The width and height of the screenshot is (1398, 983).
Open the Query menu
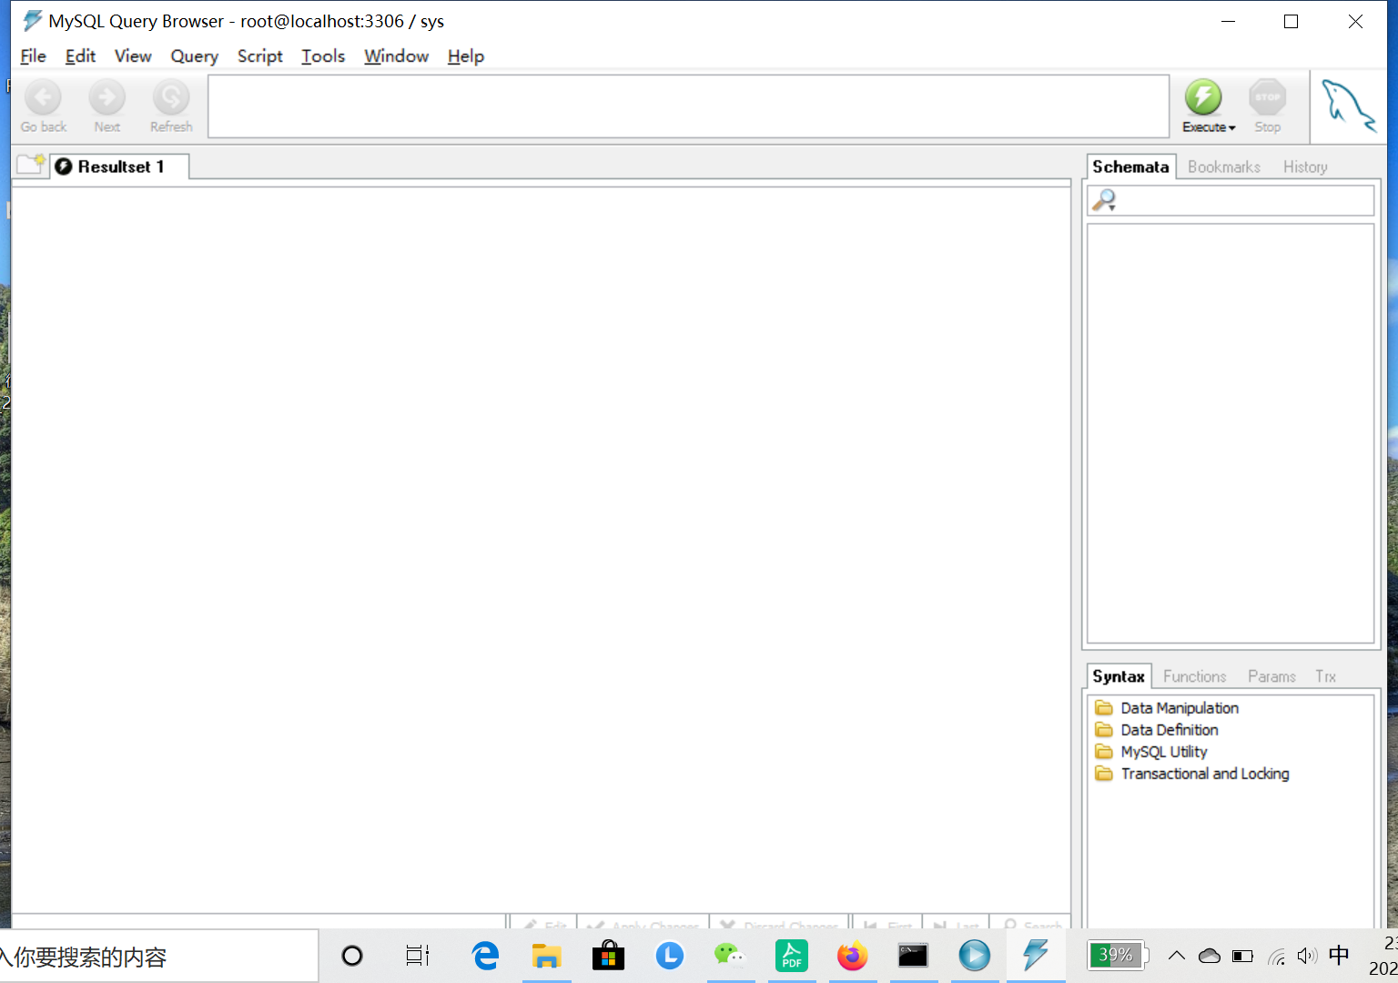[195, 56]
